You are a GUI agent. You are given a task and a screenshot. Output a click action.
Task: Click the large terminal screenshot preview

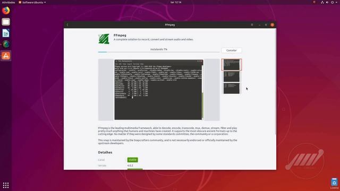click(x=159, y=90)
